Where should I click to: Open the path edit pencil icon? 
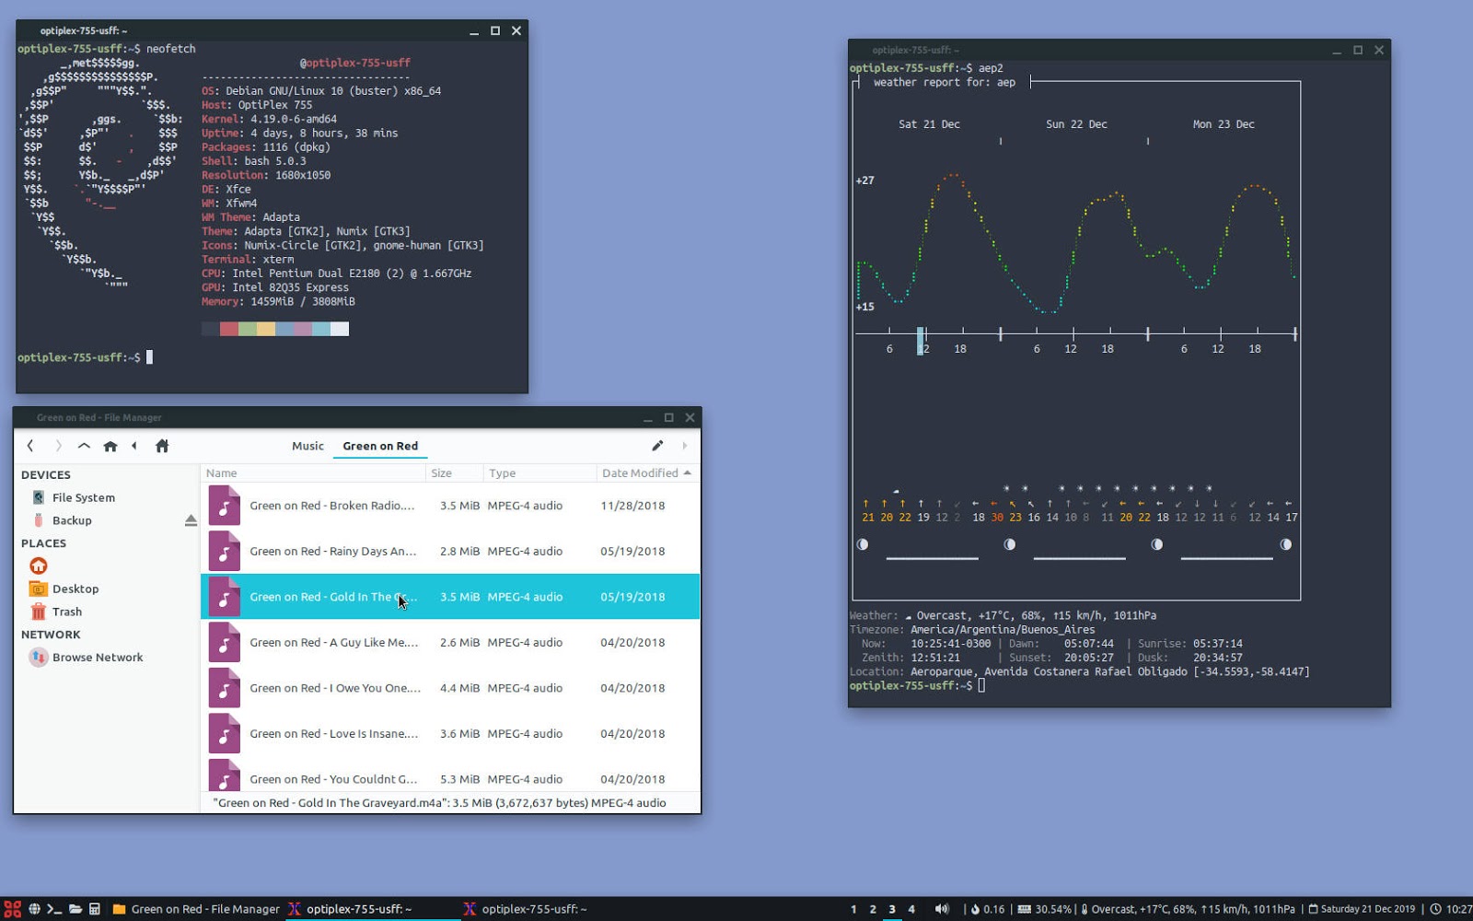pos(657,445)
